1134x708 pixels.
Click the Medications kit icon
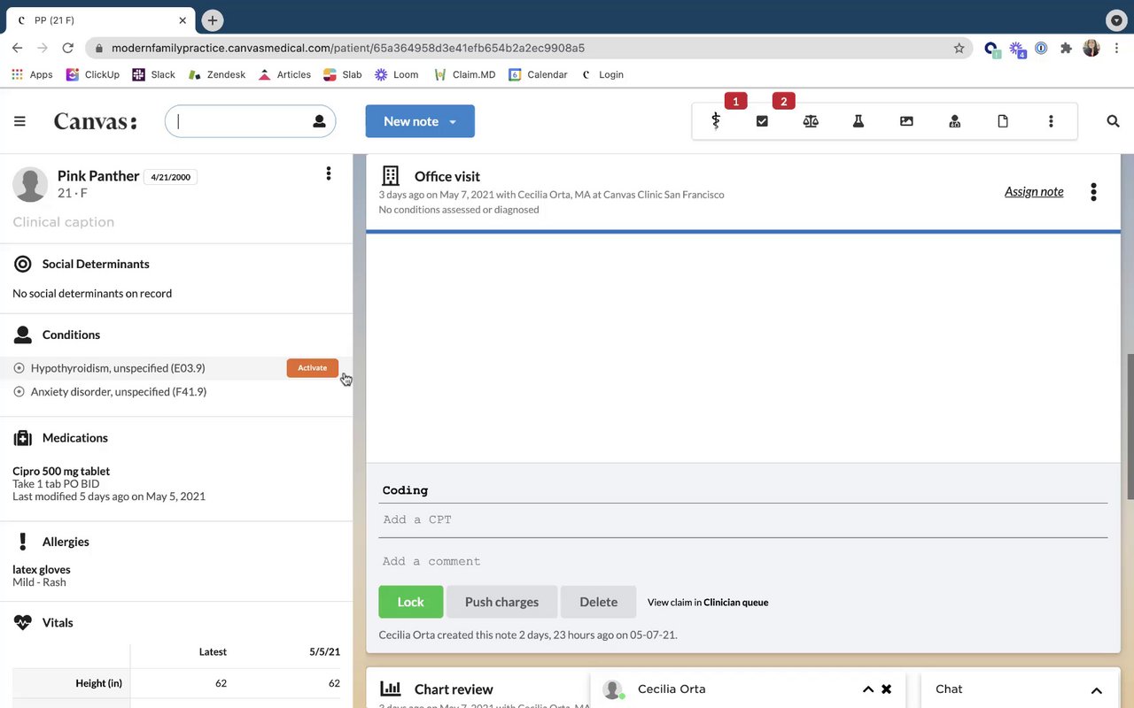tap(23, 437)
